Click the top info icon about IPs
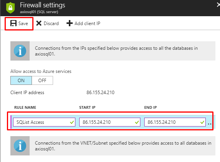Screen dimensions: 220x162 [x=20, y=51]
